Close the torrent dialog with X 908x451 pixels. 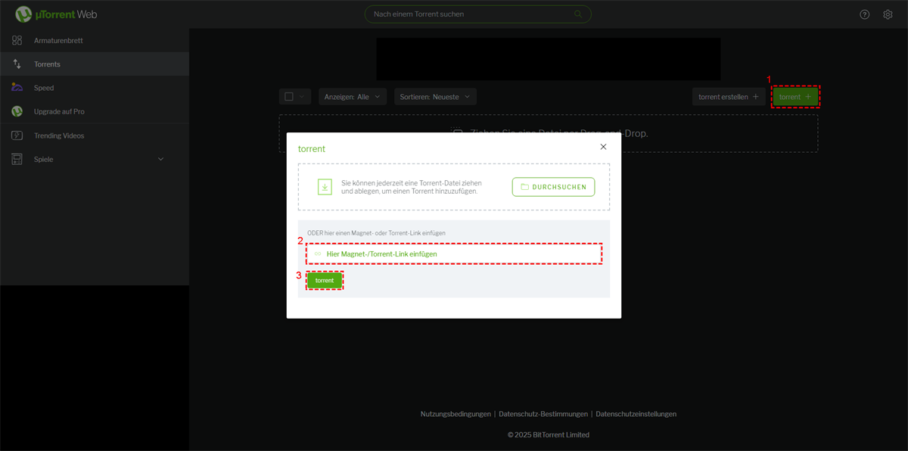(603, 147)
